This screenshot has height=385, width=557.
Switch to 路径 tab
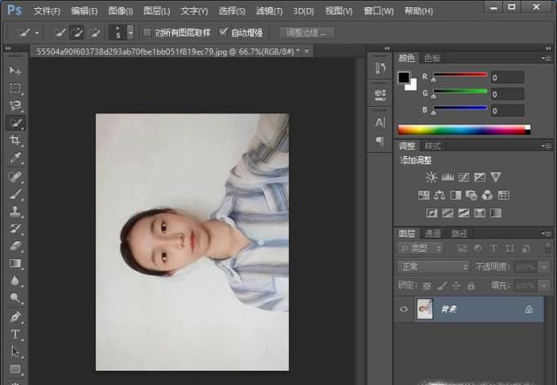459,234
